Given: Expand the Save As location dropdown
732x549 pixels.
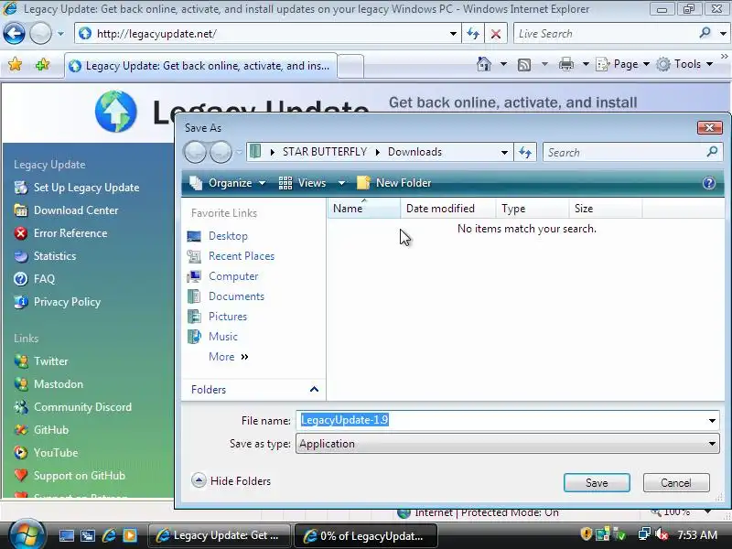Looking at the screenshot, I should [x=504, y=152].
